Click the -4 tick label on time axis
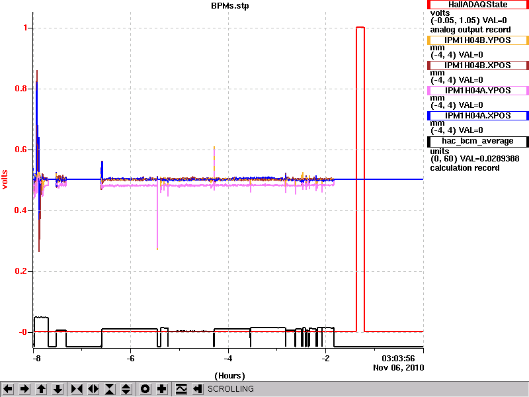The image size is (529, 397). click(x=228, y=358)
